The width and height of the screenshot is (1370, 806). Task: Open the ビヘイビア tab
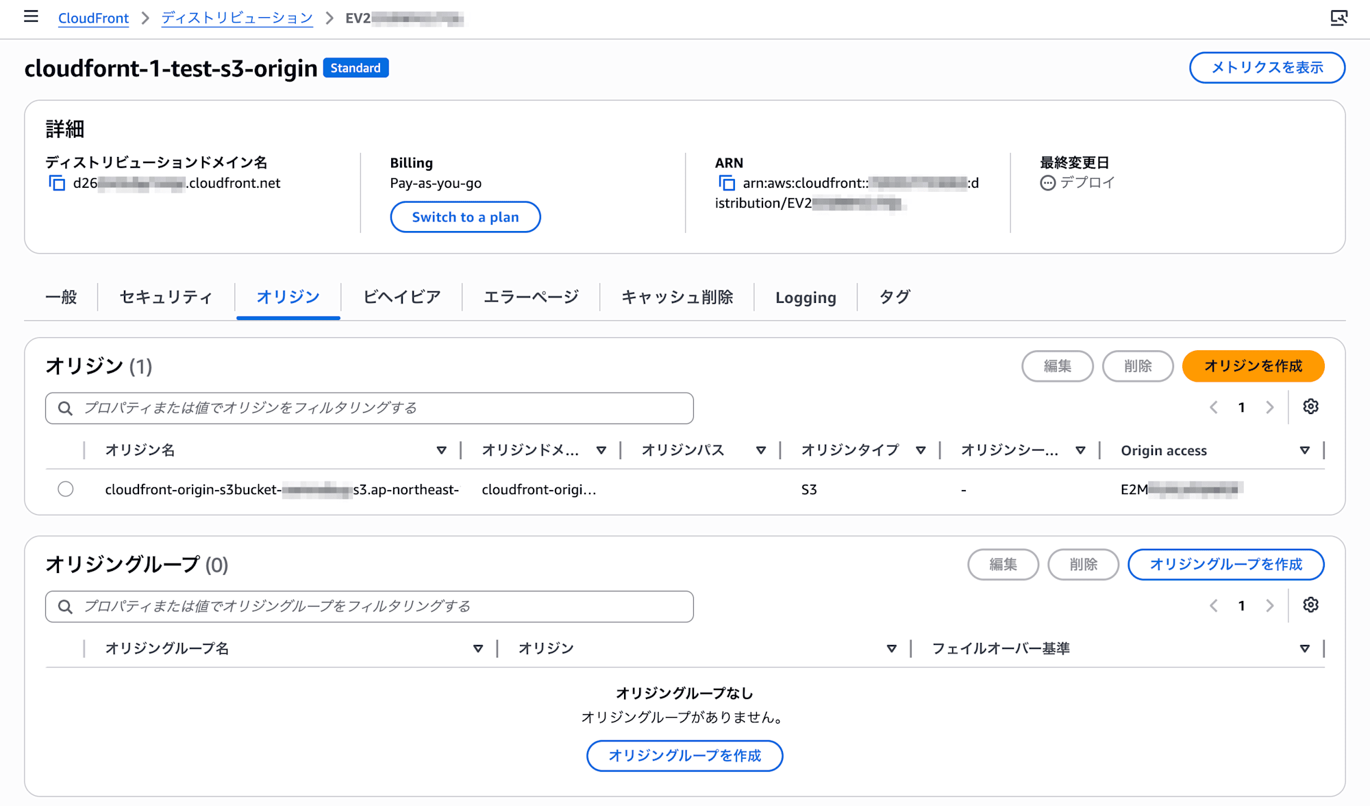[x=401, y=297]
